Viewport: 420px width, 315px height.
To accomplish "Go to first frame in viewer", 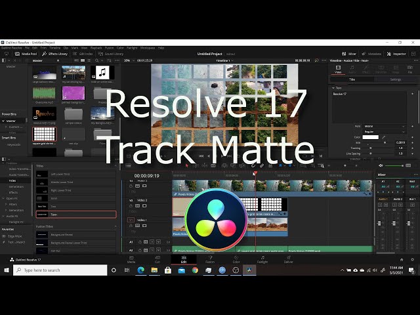I will (x=201, y=156).
